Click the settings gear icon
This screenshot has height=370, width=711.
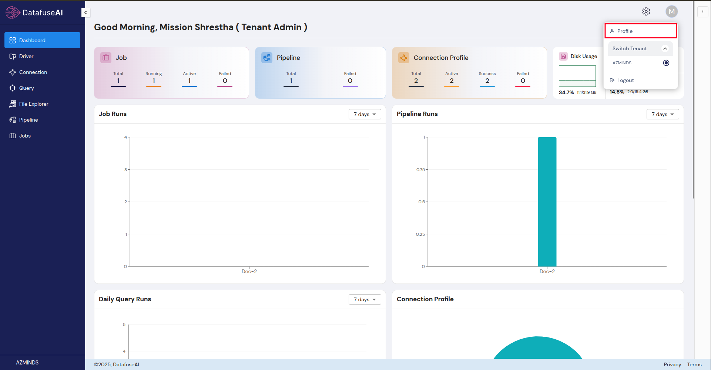click(x=646, y=12)
